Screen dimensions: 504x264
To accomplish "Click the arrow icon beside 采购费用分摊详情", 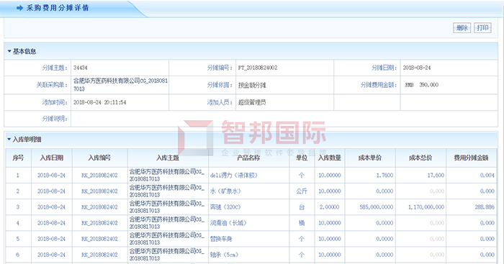I will click(x=20, y=8).
